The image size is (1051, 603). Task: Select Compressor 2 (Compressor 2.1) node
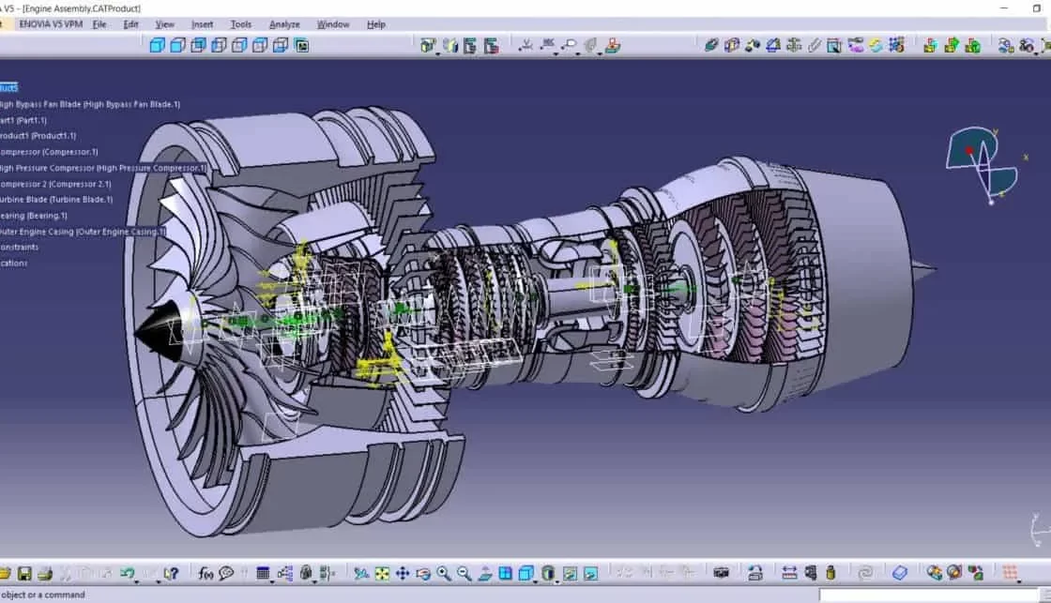point(55,184)
